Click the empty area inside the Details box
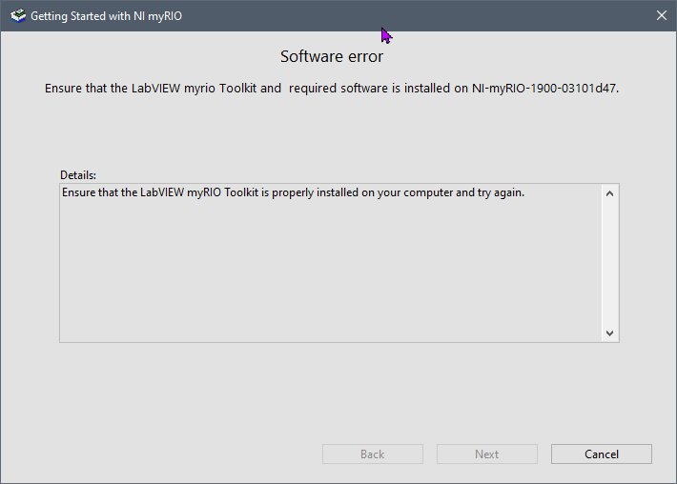The height and width of the screenshot is (484, 677). point(324,276)
